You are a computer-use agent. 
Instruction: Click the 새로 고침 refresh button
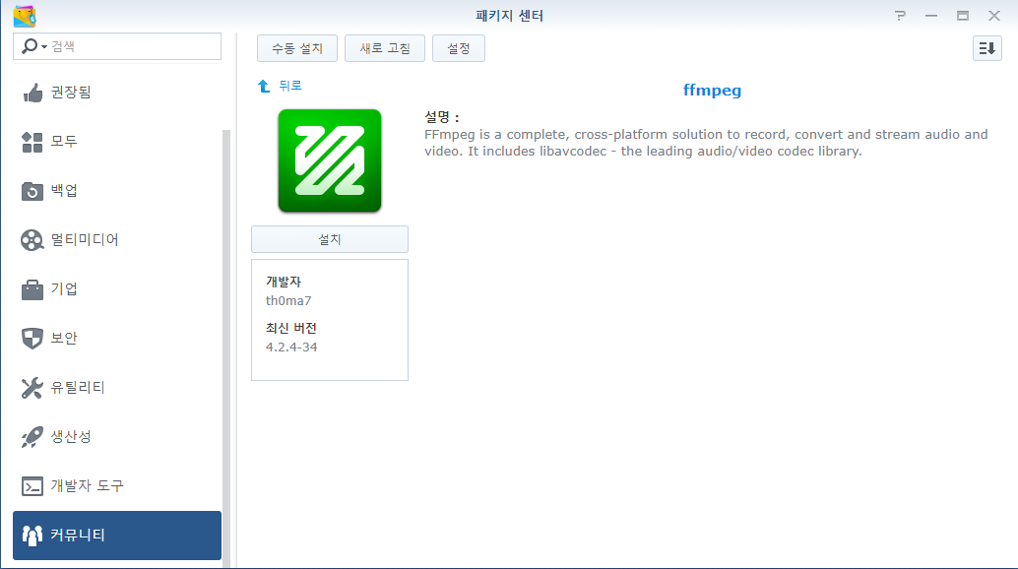(x=385, y=48)
